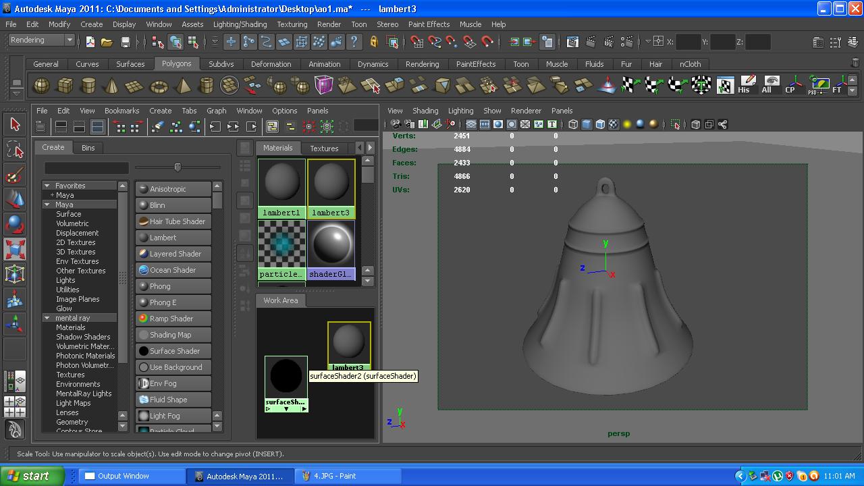Switch to the Textures tab in Hypershade

pos(324,148)
